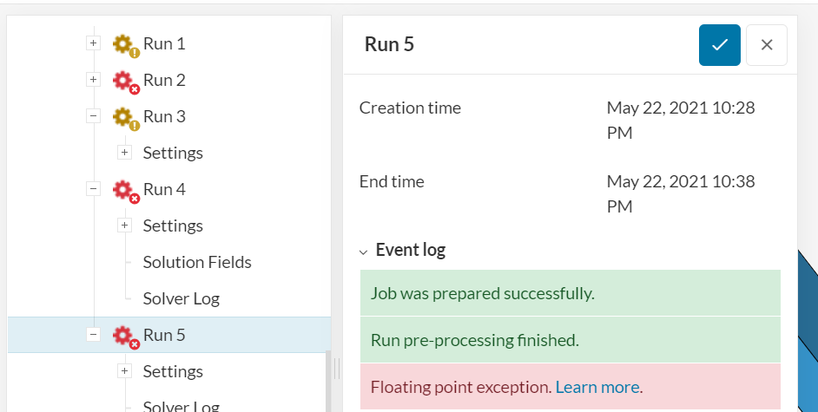The width and height of the screenshot is (818, 412).
Task: Click the tree panel vertical scrollbar
Action: coord(328,382)
